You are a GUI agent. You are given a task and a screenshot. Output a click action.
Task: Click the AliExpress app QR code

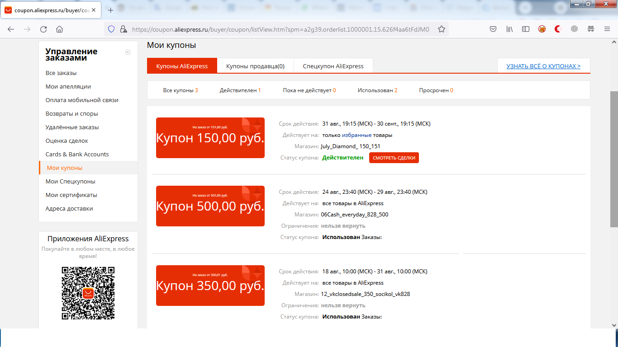coord(88,293)
